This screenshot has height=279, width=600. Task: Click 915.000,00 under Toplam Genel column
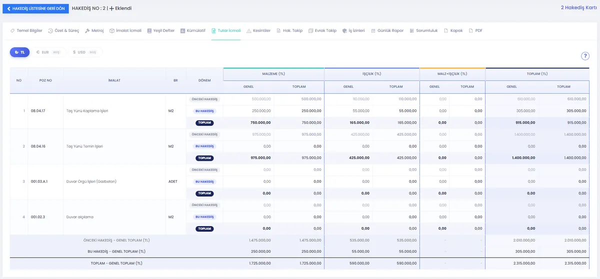click(525, 123)
